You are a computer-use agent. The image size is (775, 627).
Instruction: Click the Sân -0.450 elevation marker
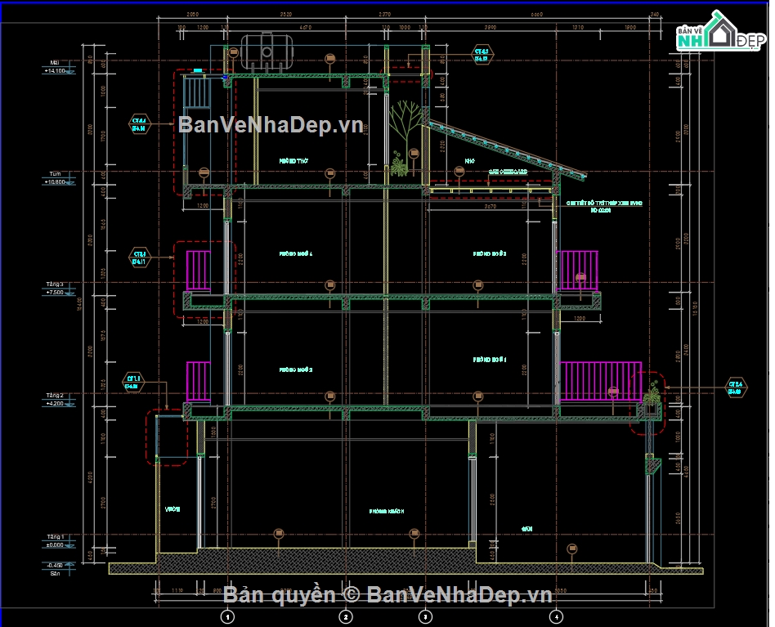coord(56,568)
